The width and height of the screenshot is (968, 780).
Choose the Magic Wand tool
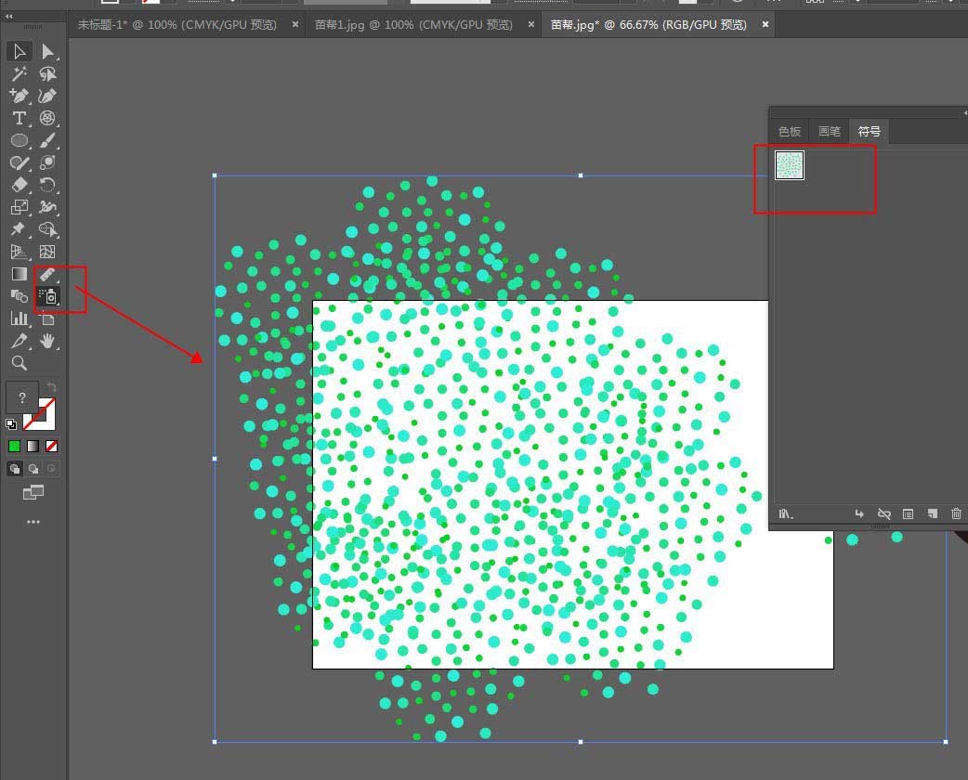pos(20,74)
